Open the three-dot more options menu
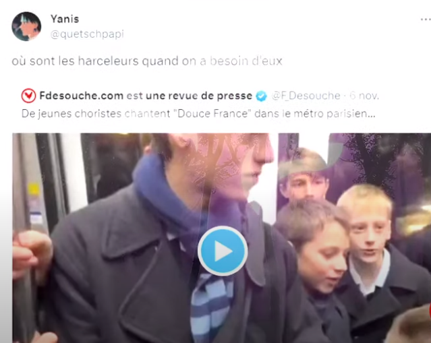 click(x=426, y=20)
